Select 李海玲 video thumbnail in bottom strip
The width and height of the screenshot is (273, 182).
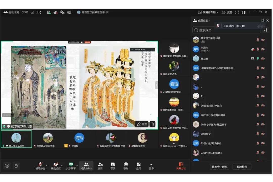click(79, 140)
